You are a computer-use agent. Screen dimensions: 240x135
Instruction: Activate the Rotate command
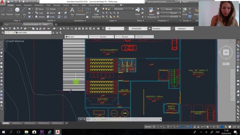click(x=51, y=9)
